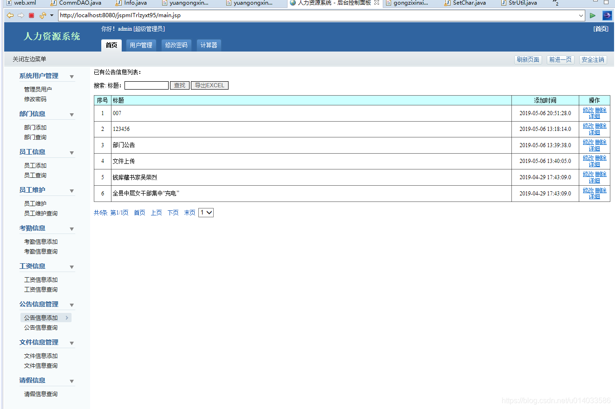Click the 末页 pagination link

click(x=190, y=213)
